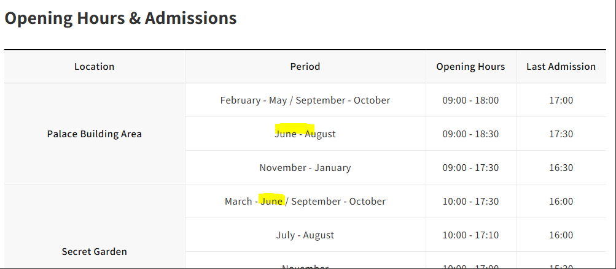
Task: Click the 17:00 last admission time
Action: tap(561, 100)
